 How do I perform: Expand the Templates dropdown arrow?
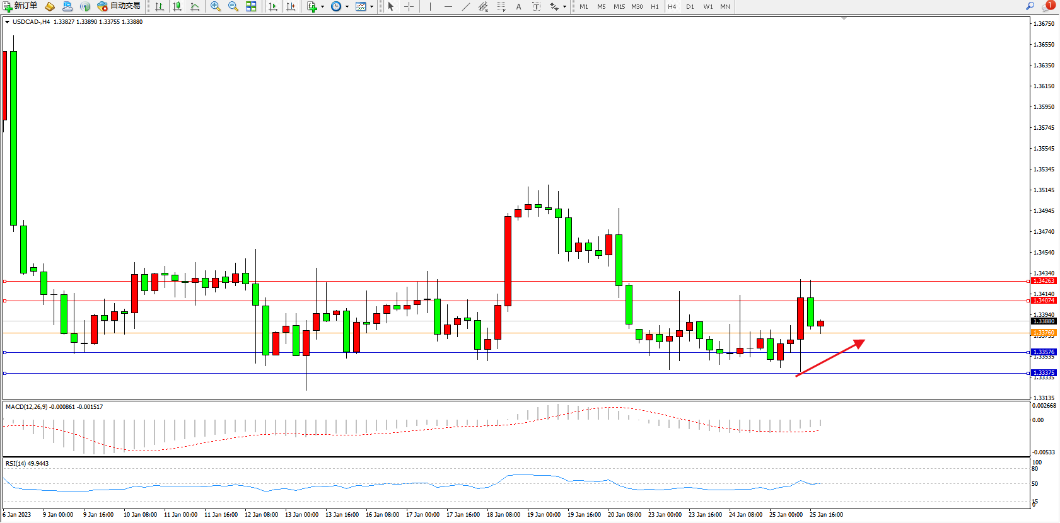click(371, 6)
